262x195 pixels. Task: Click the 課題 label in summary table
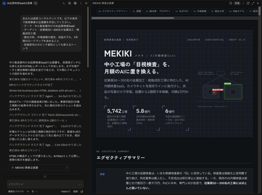coord(102,174)
